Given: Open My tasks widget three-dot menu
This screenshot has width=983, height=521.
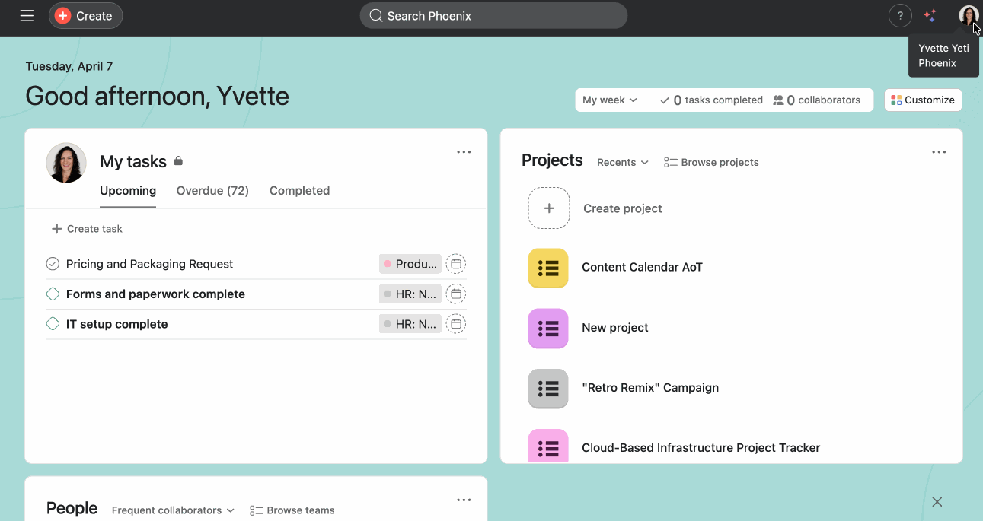Looking at the screenshot, I should click(x=464, y=152).
